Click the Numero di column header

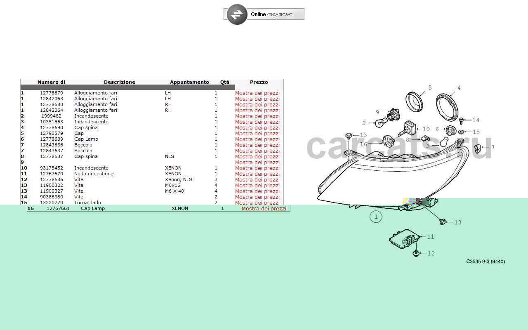click(x=51, y=82)
